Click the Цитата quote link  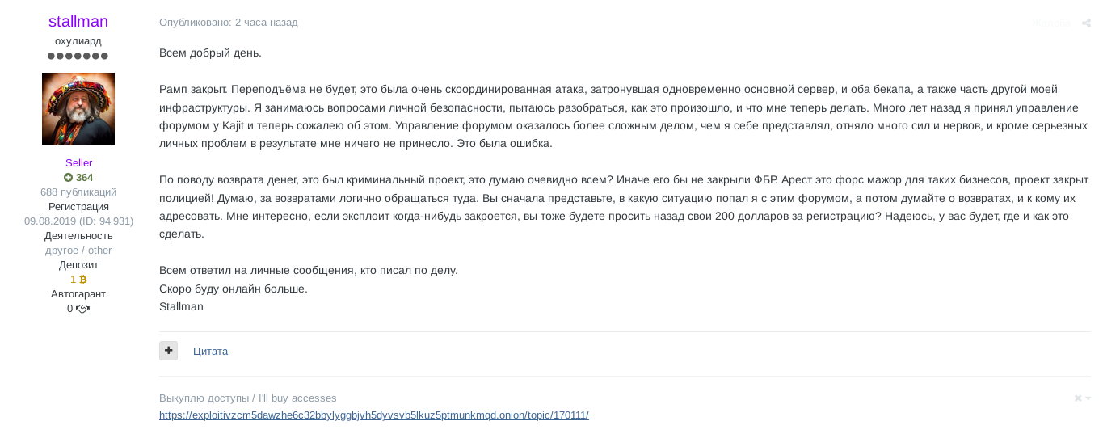point(210,352)
